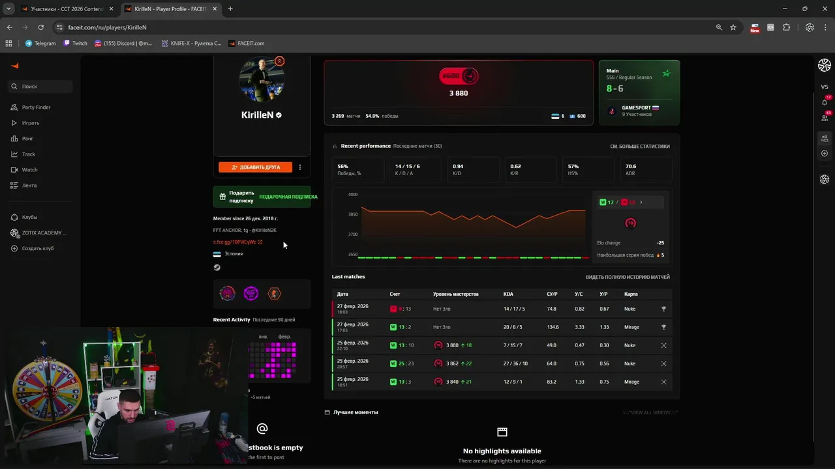Screen dimensions: 835x469
Task: Click trophy icon on the lost Nuke row
Action: click(x=663, y=309)
